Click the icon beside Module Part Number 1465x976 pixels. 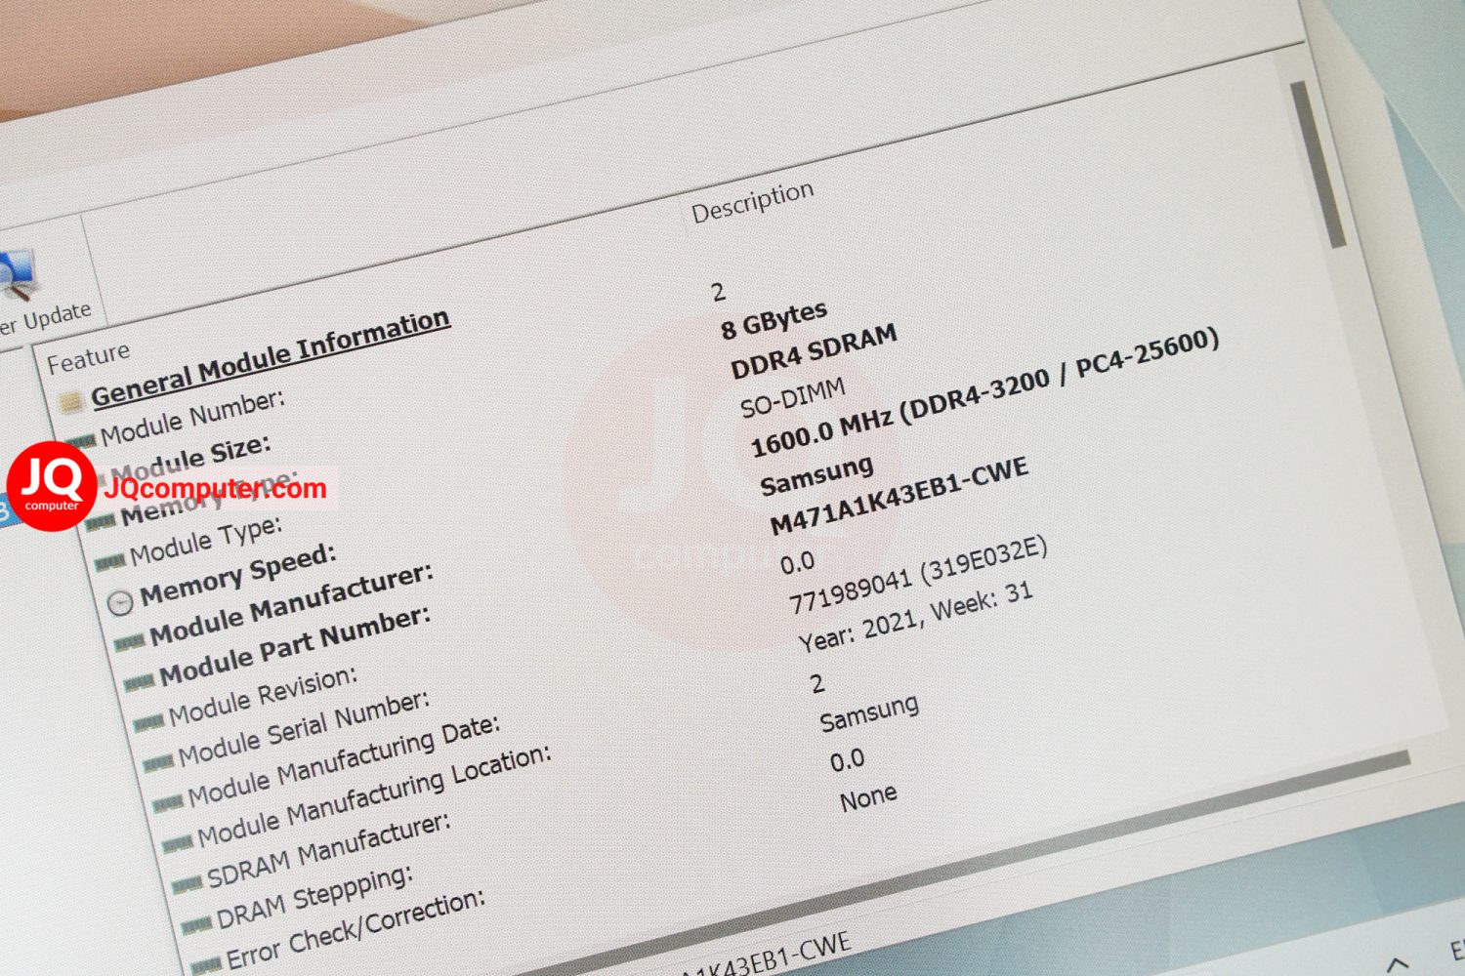tap(139, 683)
